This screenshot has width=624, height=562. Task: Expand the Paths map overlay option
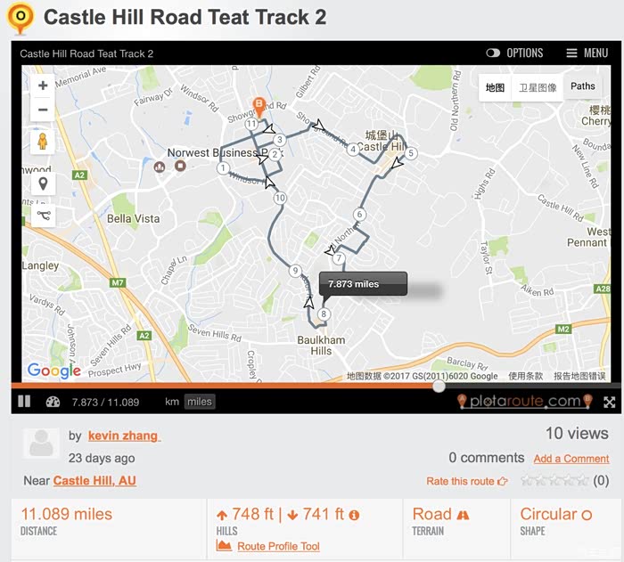tap(583, 86)
